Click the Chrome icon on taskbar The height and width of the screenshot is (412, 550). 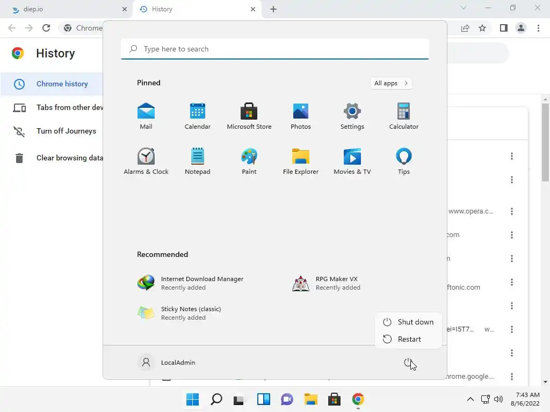tap(358, 399)
